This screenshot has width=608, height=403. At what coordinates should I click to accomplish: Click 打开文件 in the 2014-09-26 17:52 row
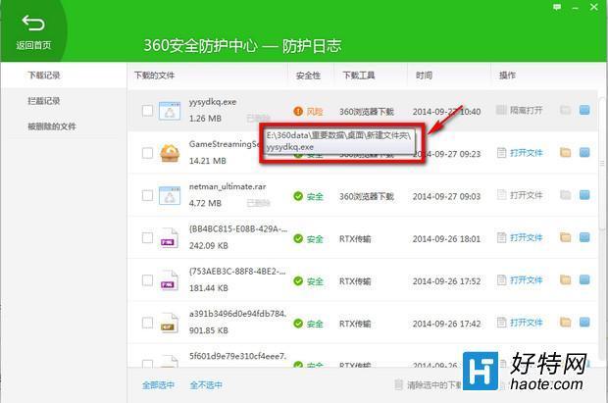tap(520, 280)
